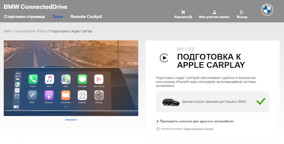Image resolution: width=284 pixels, height=144 pixels.
Task: Click Данная услуга заказана для Вашего BMW text
Action: [214, 102]
